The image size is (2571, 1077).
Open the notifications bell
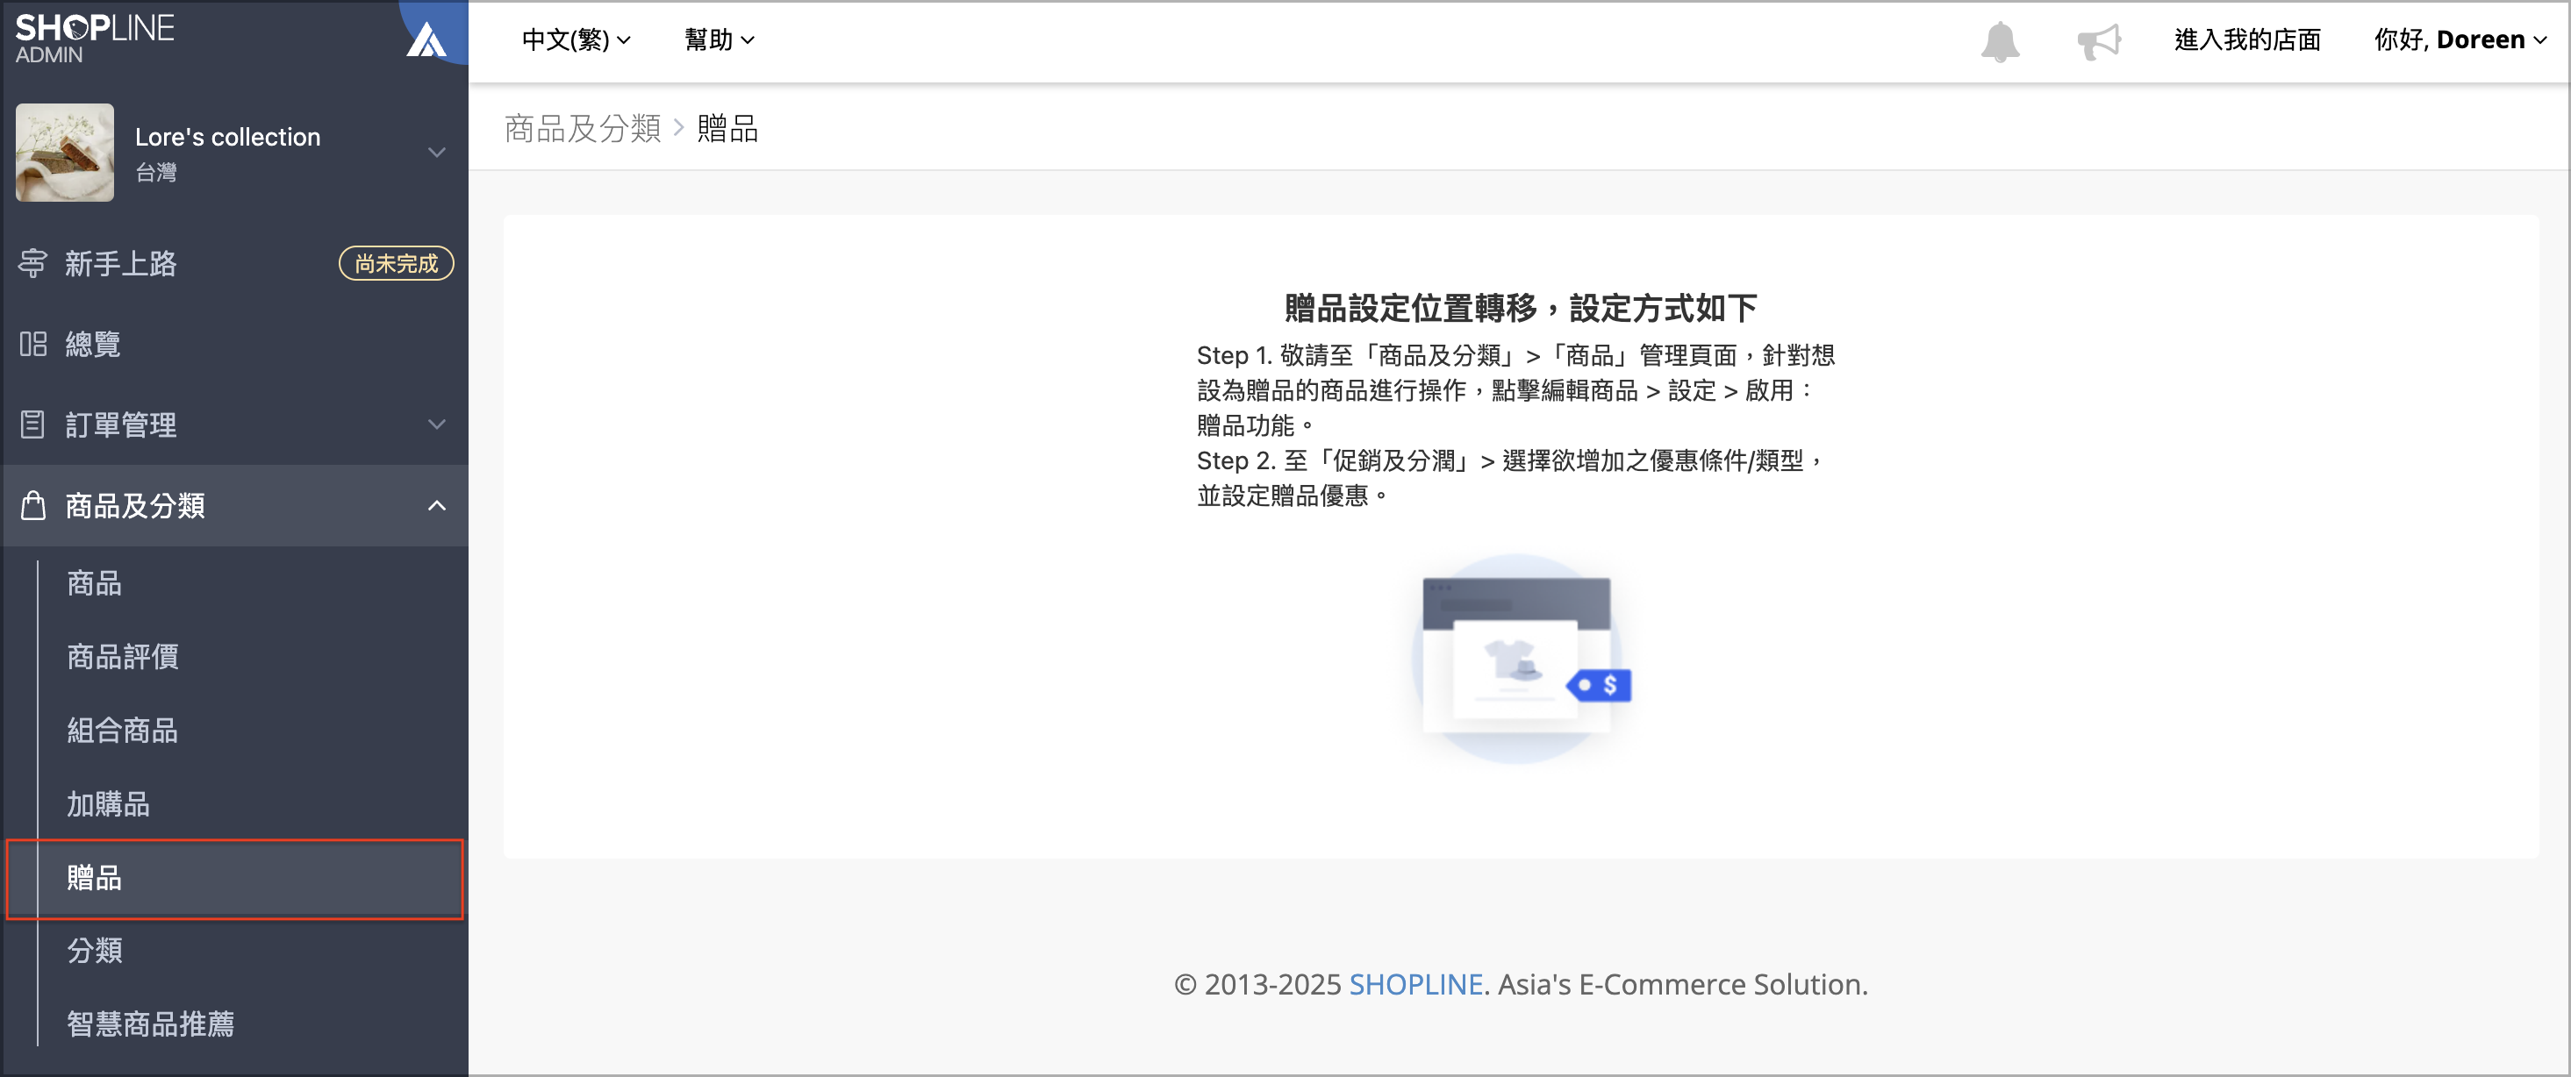(x=1999, y=41)
